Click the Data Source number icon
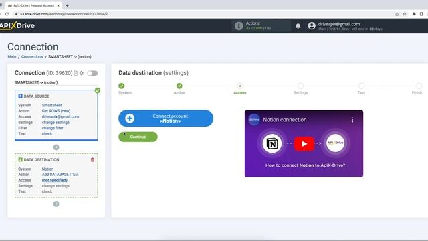Image resolution: width=428 pixels, height=241 pixels. (x=20, y=96)
